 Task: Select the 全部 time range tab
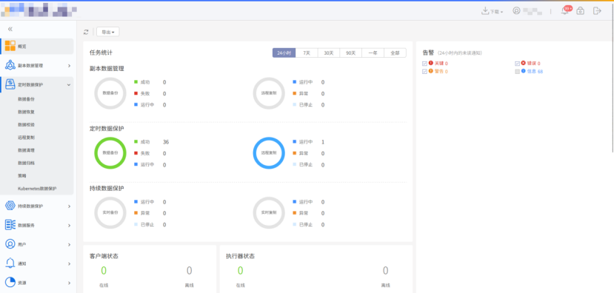(395, 53)
